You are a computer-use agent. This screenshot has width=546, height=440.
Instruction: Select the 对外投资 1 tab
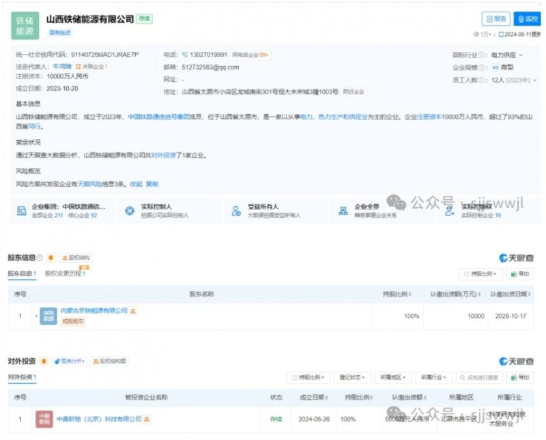click(x=22, y=377)
